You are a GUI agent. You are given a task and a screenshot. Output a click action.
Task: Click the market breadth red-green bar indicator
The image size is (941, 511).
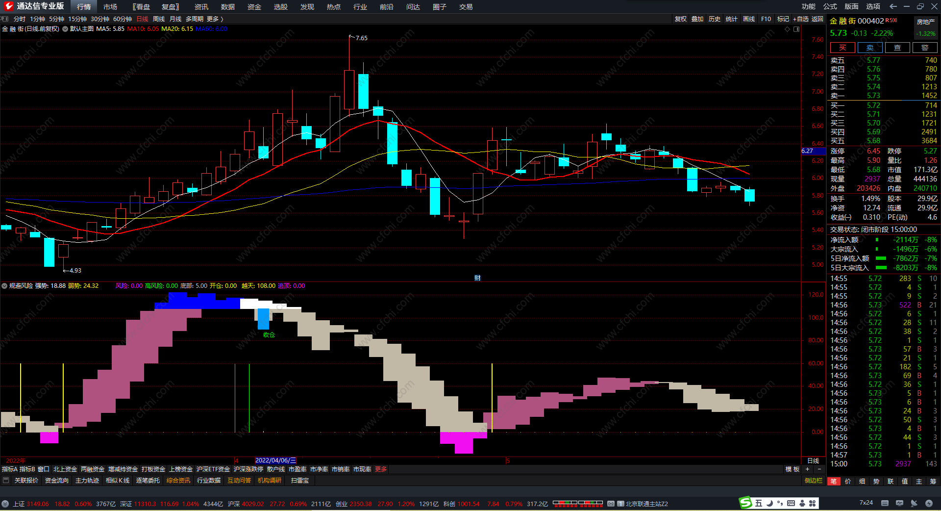coord(578,503)
